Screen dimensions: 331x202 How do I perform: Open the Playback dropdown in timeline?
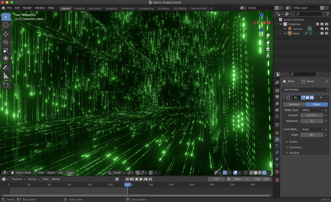point(18,179)
